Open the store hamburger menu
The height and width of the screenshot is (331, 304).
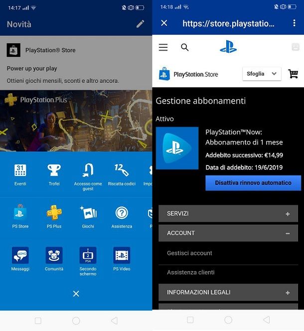163,47
